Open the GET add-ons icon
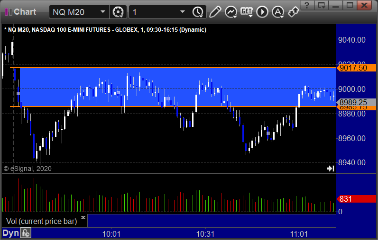Image resolution: width=378 pixels, height=240 pixels. [247, 12]
